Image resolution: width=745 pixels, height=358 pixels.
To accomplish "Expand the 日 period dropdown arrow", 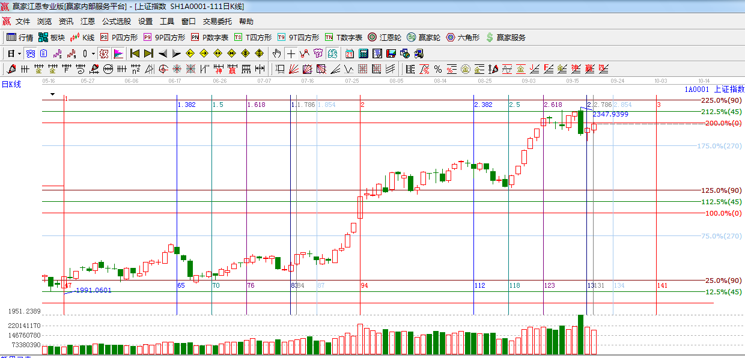I will tap(19, 53).
